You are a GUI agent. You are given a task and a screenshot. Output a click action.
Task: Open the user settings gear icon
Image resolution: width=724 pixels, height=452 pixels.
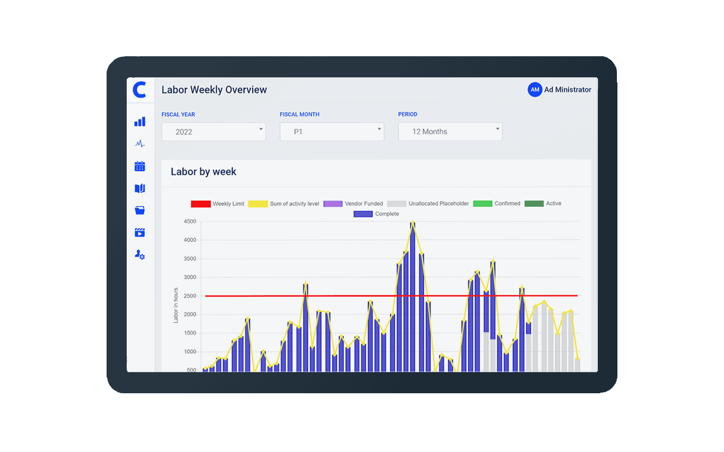pyautogui.click(x=140, y=255)
